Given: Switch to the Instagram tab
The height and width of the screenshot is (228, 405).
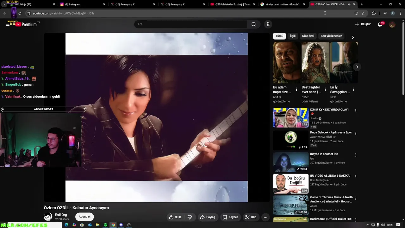Looking at the screenshot, I should point(82,4).
